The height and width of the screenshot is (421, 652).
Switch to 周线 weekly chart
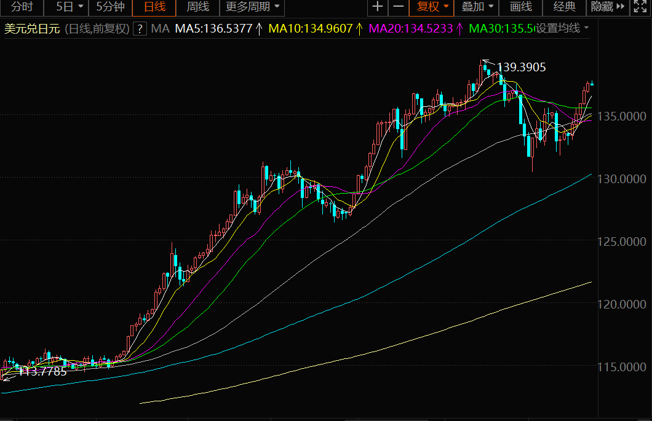[x=197, y=7]
